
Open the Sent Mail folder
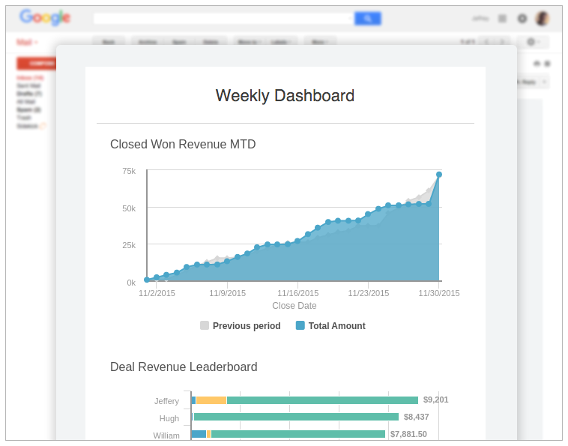[x=28, y=86]
